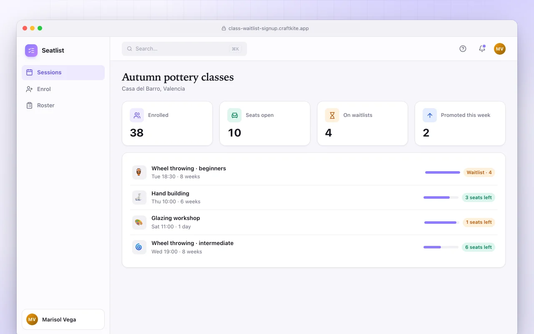This screenshot has height=334, width=534.
Task: Click the On waitlists hourglass icon
Action: [332, 115]
